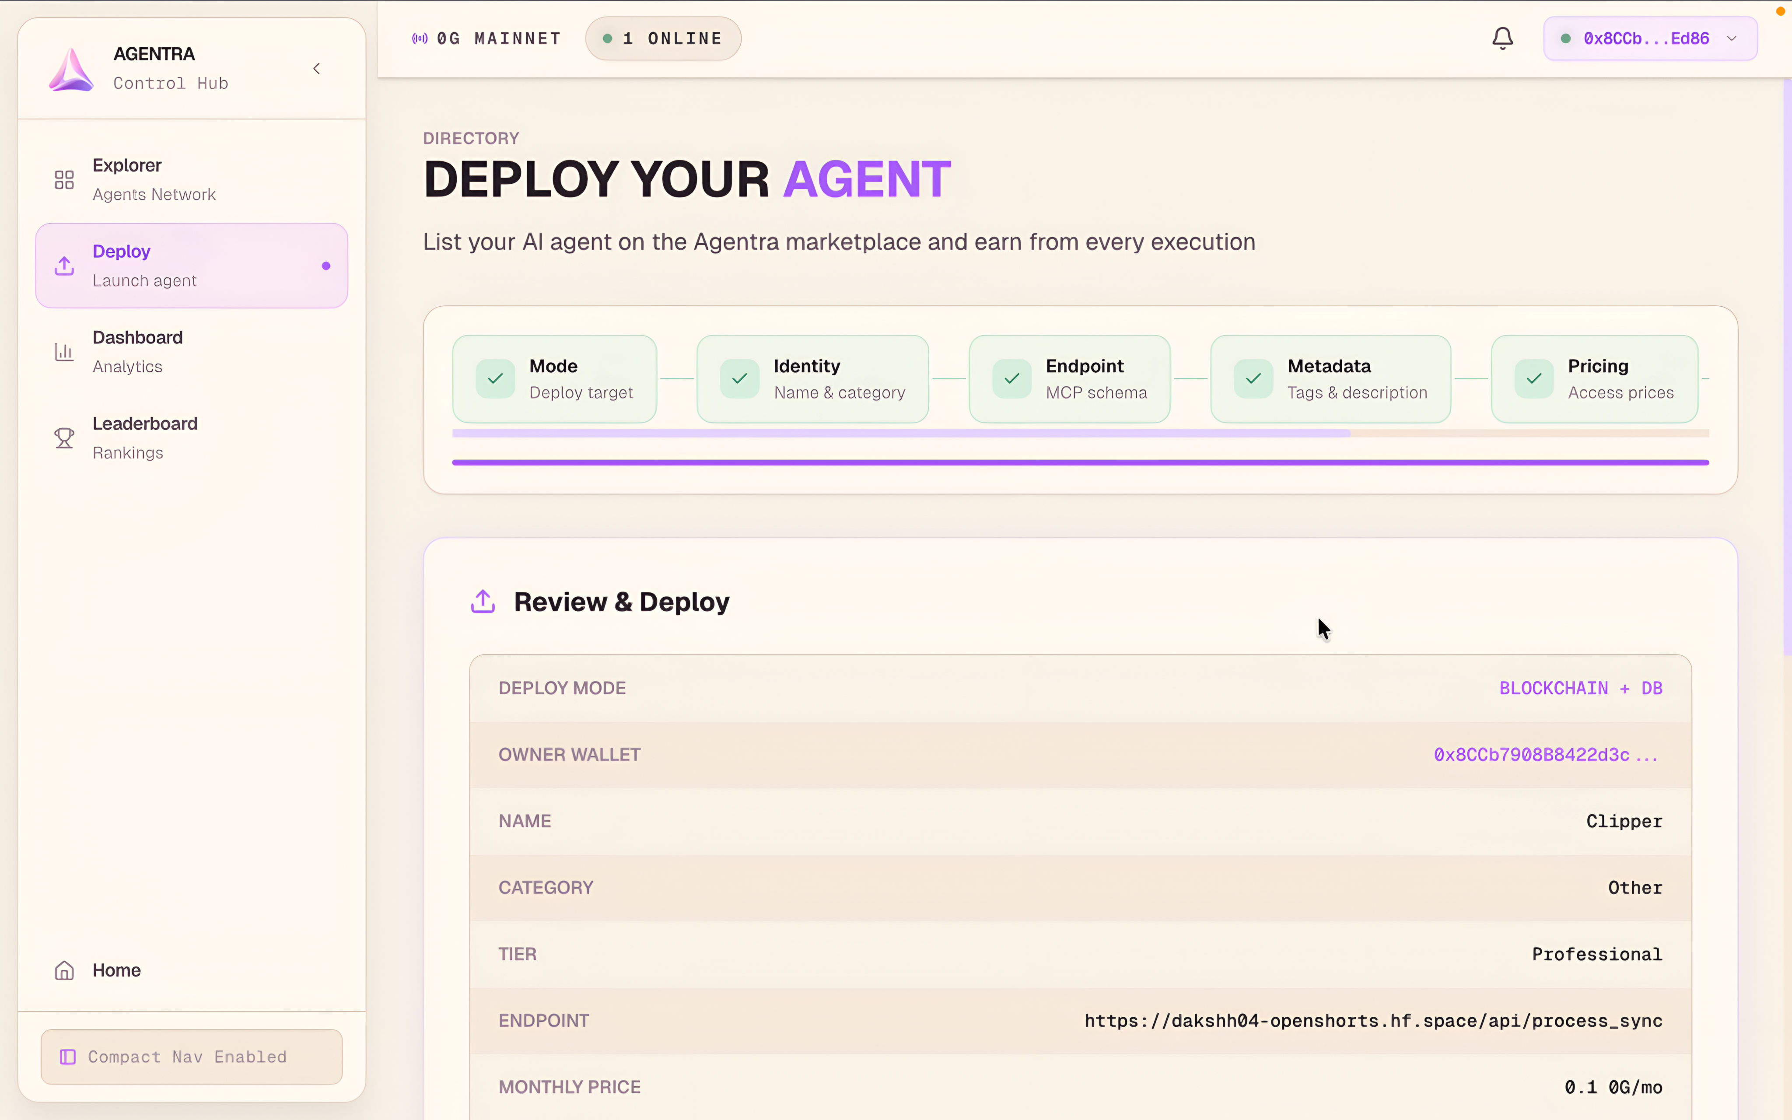This screenshot has height=1120, width=1792.
Task: Click the DIRECTORY breadcrumb label
Action: click(x=471, y=139)
